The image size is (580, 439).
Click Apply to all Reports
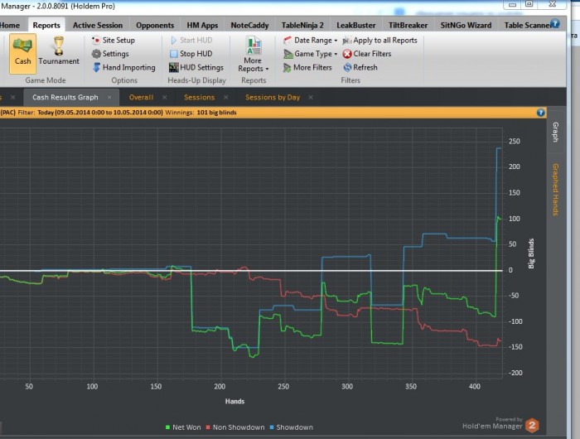pyautogui.click(x=379, y=40)
